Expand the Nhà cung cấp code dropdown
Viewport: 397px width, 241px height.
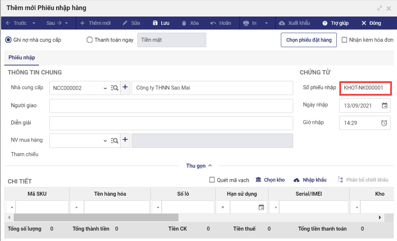(105, 88)
